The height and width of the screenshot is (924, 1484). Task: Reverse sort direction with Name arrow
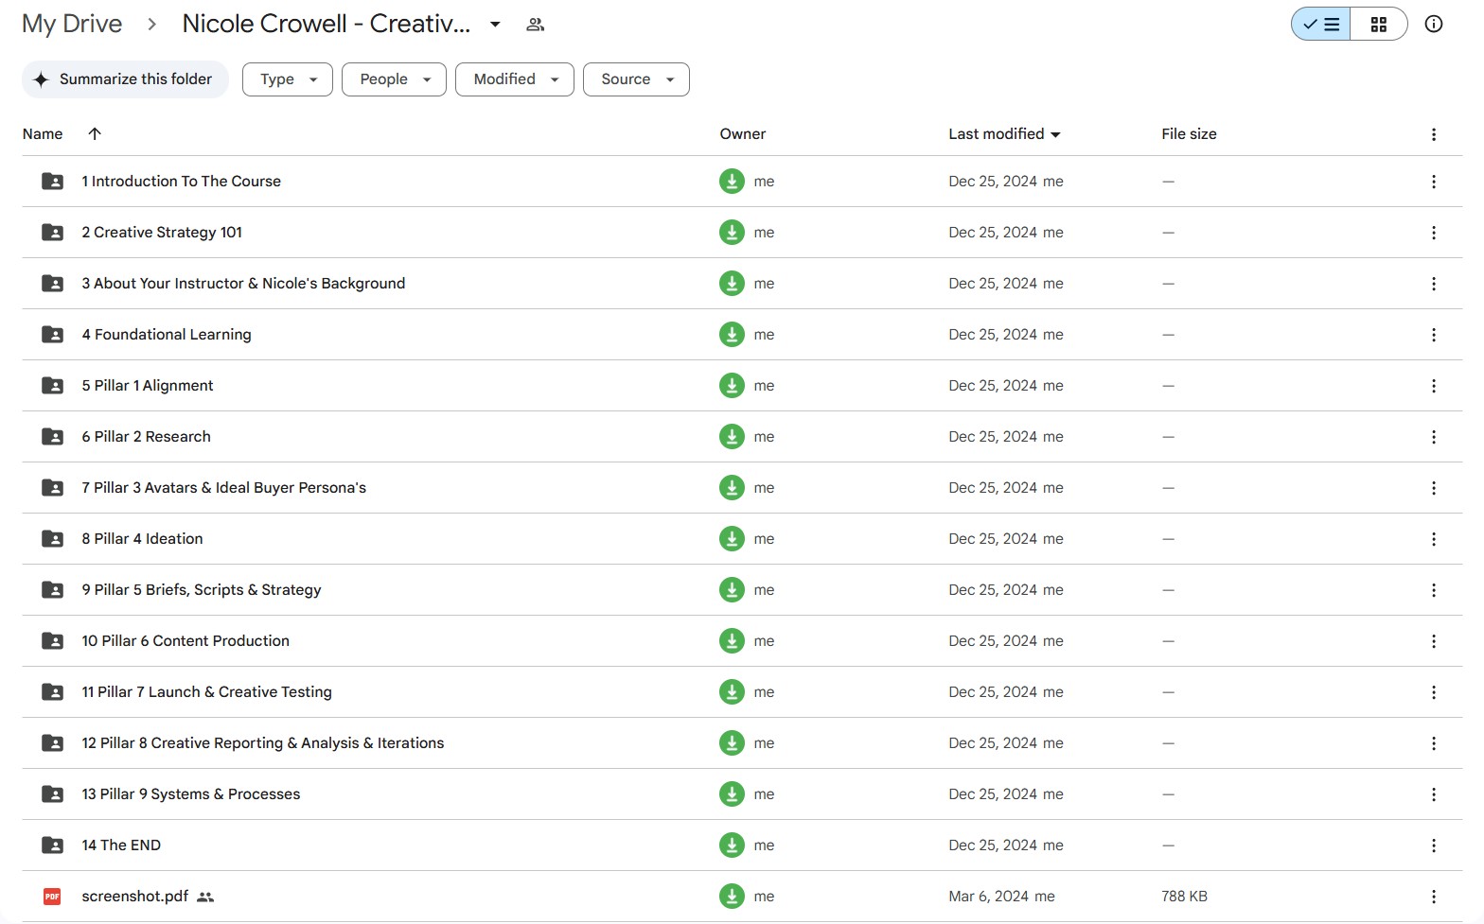coord(95,134)
